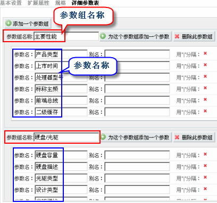Remove the 硬盘描述 parameter row

(x=205, y=166)
